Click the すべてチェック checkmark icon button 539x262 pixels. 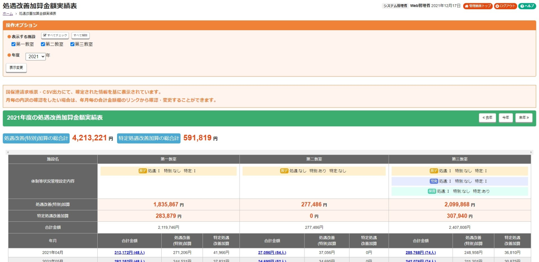[x=44, y=36]
